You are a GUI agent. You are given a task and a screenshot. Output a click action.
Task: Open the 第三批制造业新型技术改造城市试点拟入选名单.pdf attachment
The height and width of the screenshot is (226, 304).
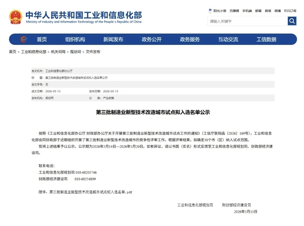[x=91, y=192]
